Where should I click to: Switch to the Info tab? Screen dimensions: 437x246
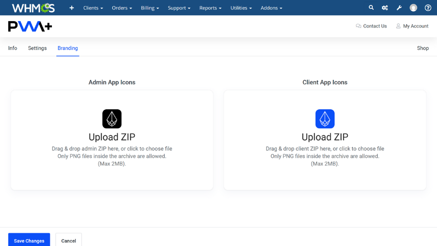[13, 48]
